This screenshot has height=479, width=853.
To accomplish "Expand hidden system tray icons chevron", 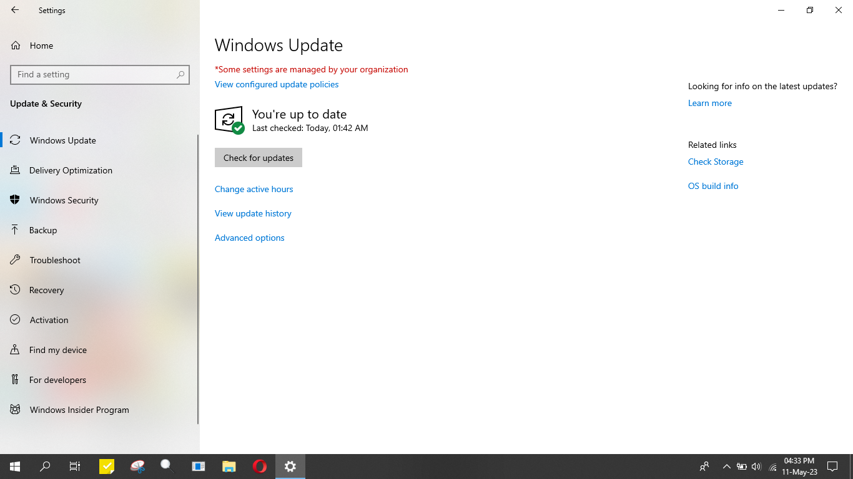I will click(726, 467).
